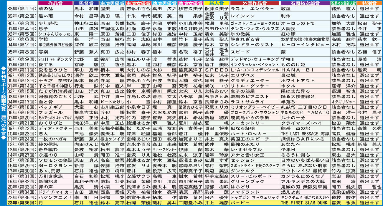Select the 主演男優賞 column header
Image resolution: width=383 pixels, height=206 pixels.
click(112, 3)
